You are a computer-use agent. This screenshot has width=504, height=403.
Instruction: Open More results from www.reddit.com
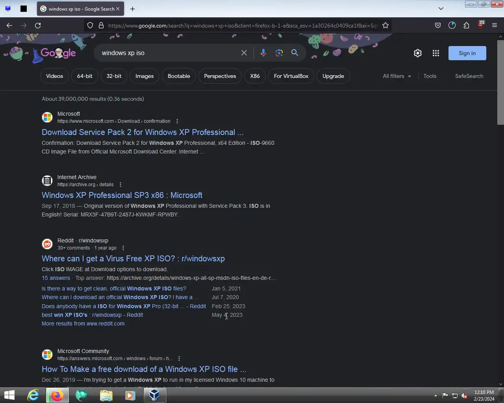pos(83,324)
